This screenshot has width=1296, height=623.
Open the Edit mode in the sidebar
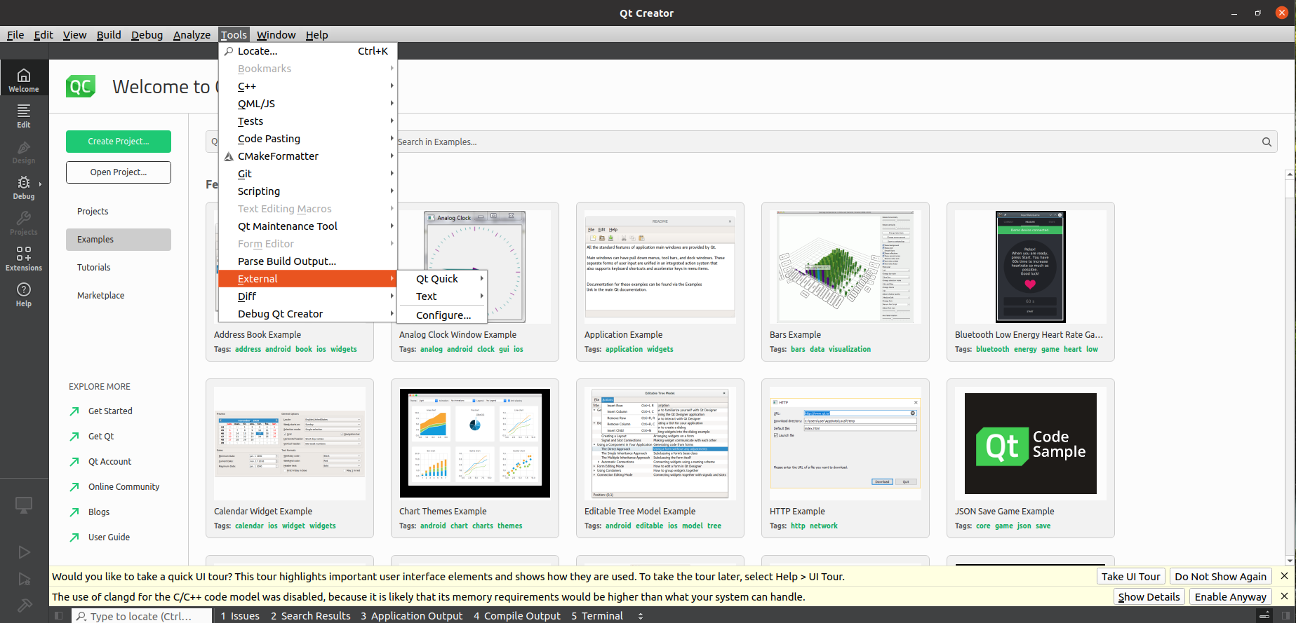24,116
